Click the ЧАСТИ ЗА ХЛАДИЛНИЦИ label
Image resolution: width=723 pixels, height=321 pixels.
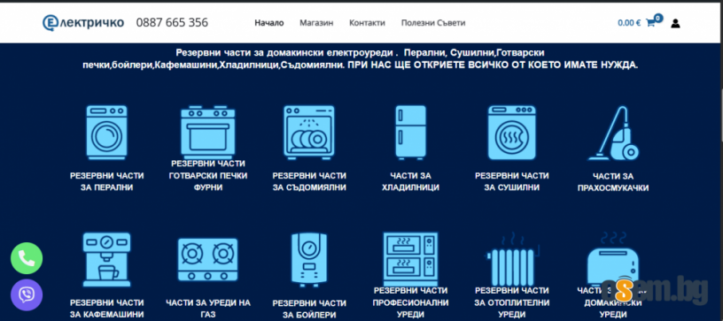(410, 181)
